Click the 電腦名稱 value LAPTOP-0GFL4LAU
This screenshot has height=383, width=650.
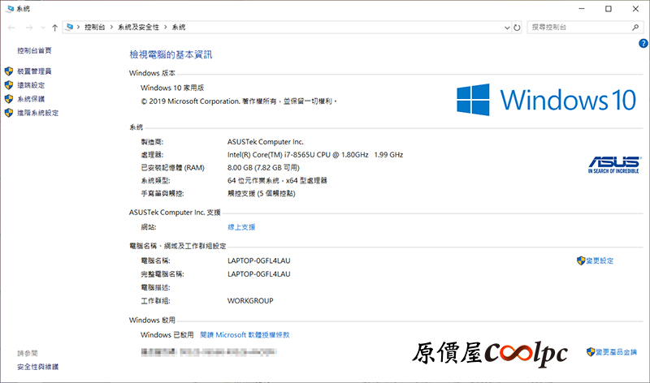(258, 260)
